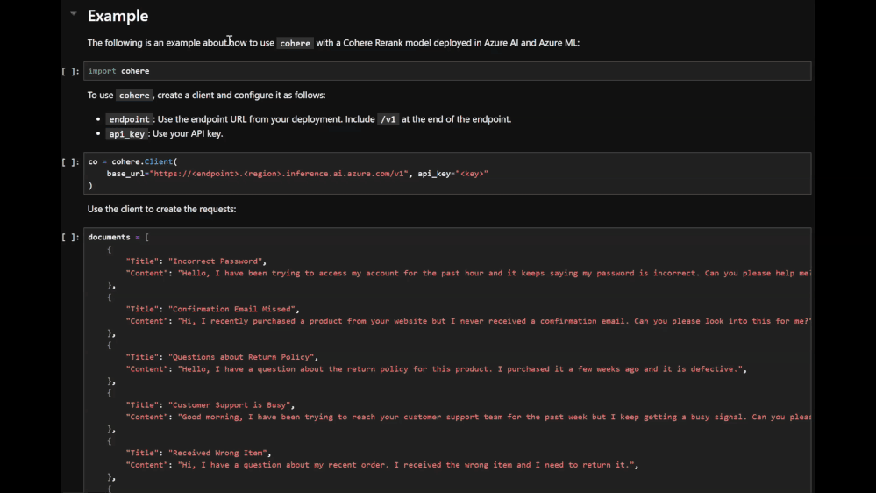Select the cohere.Client code cell
This screenshot has height=493, width=876.
(x=447, y=174)
